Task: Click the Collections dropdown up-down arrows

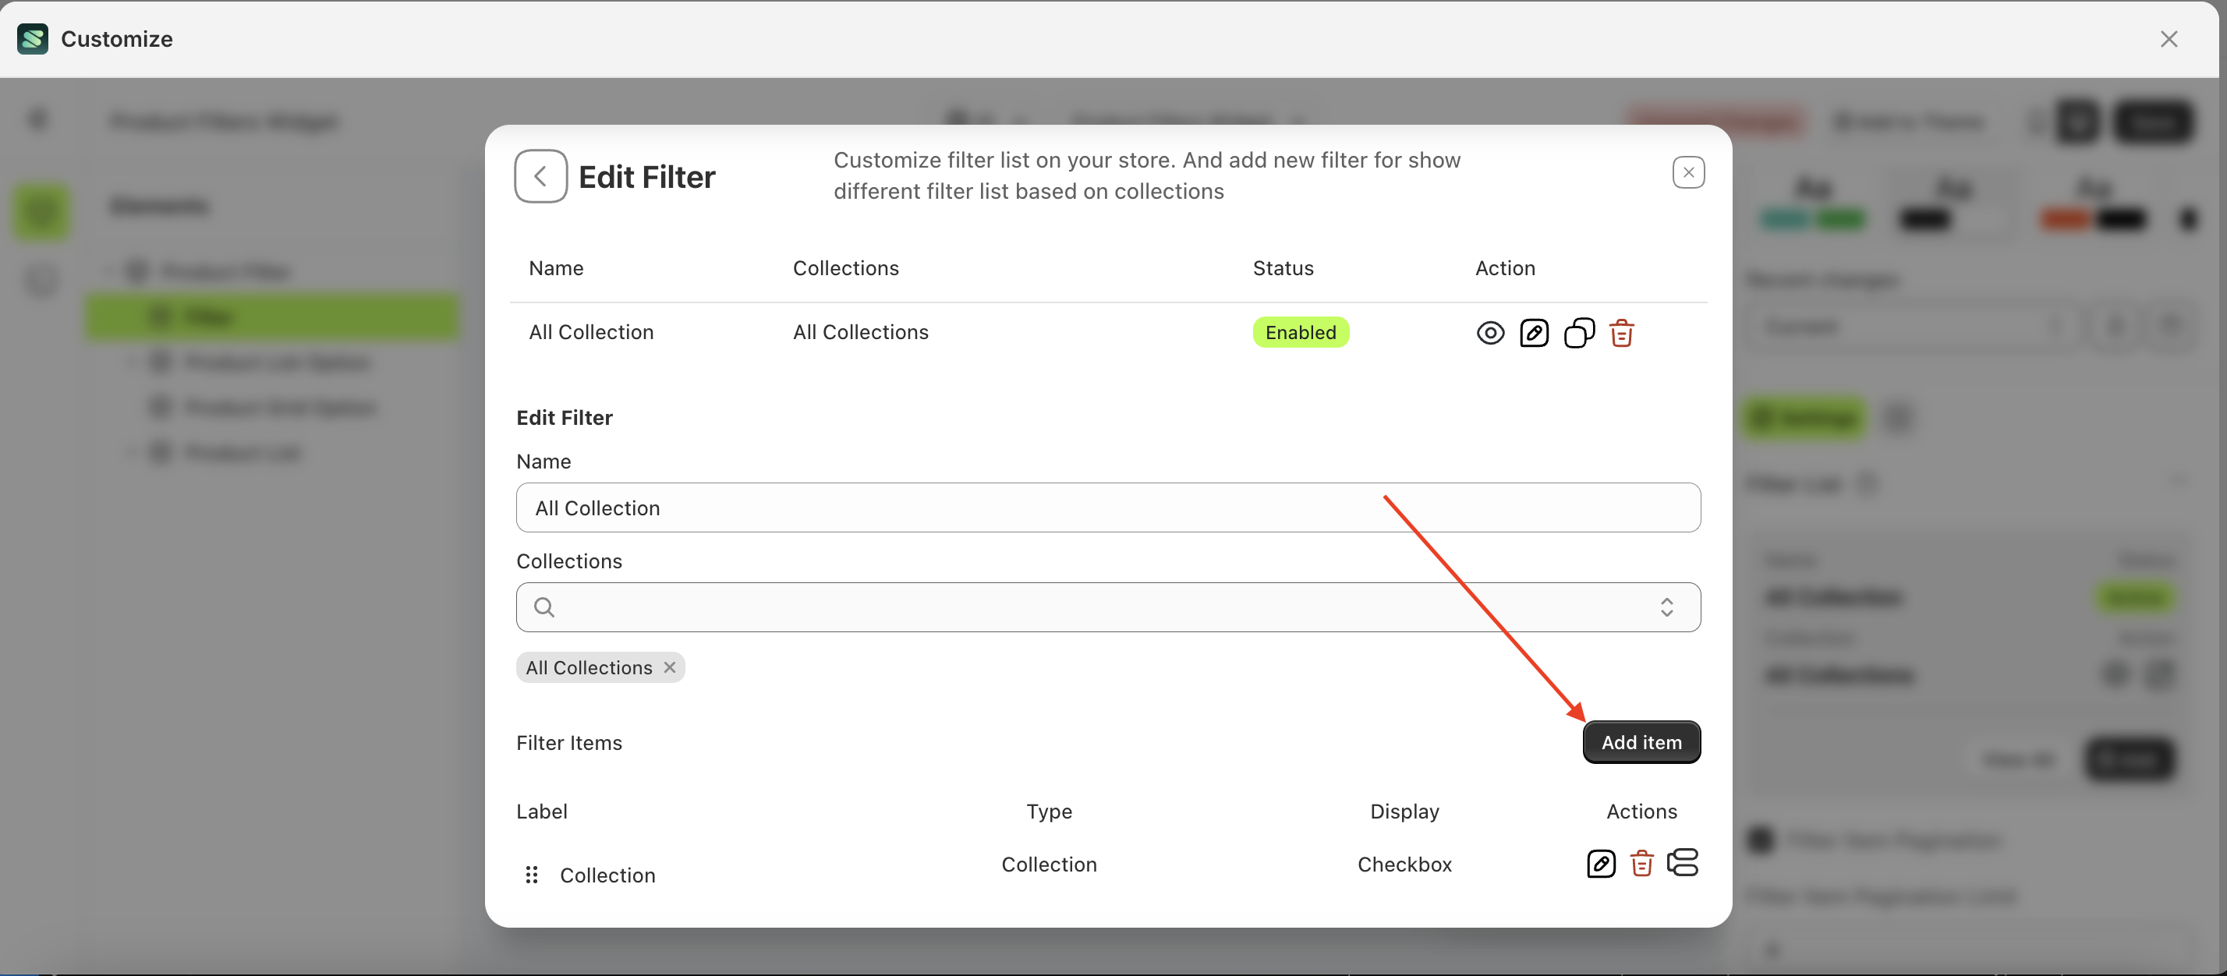Action: [1666, 606]
